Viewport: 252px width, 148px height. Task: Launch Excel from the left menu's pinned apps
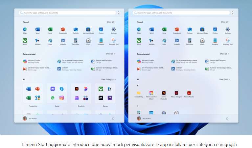(x=50, y=30)
